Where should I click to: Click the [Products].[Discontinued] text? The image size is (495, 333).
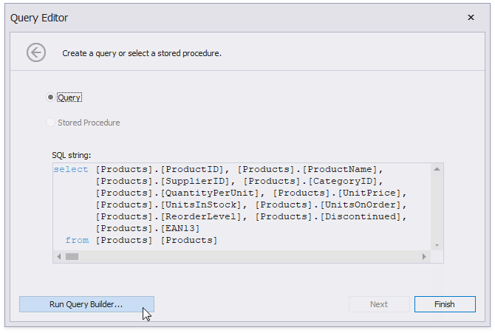click(328, 216)
